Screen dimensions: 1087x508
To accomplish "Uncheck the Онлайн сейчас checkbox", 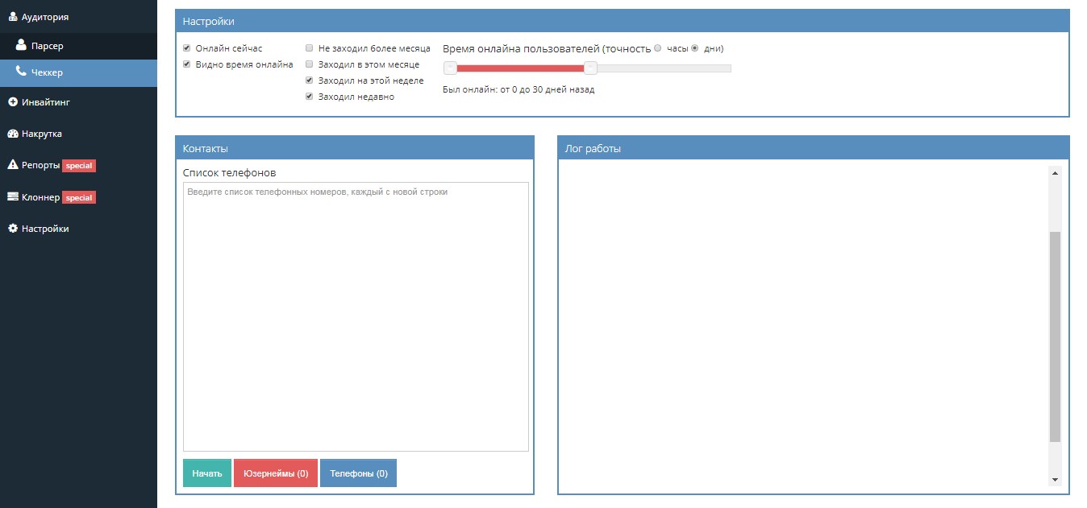I will click(187, 48).
